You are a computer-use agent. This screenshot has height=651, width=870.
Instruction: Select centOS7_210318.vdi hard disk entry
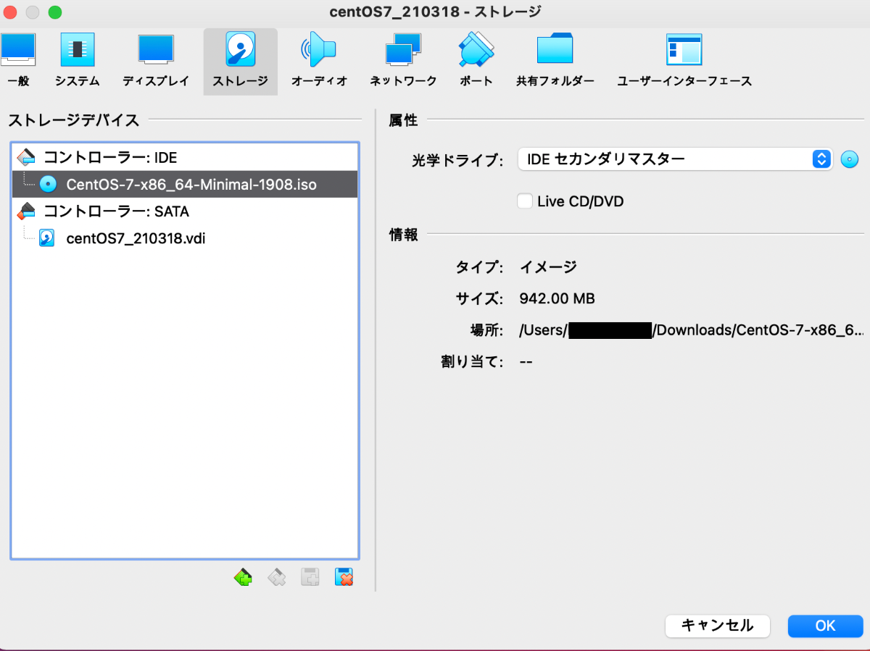[x=185, y=238]
